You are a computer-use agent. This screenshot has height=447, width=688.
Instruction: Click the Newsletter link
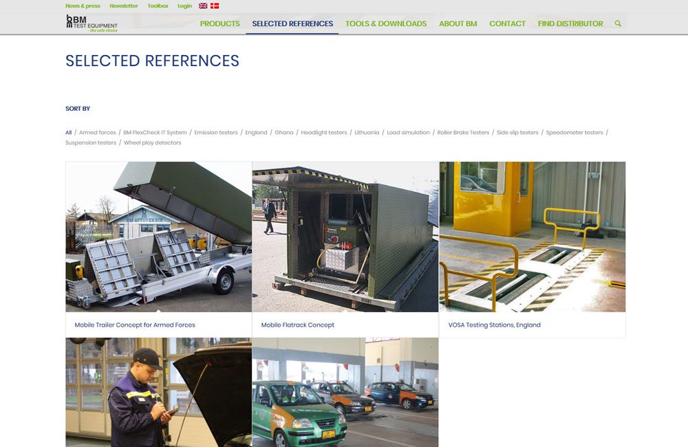(x=123, y=6)
